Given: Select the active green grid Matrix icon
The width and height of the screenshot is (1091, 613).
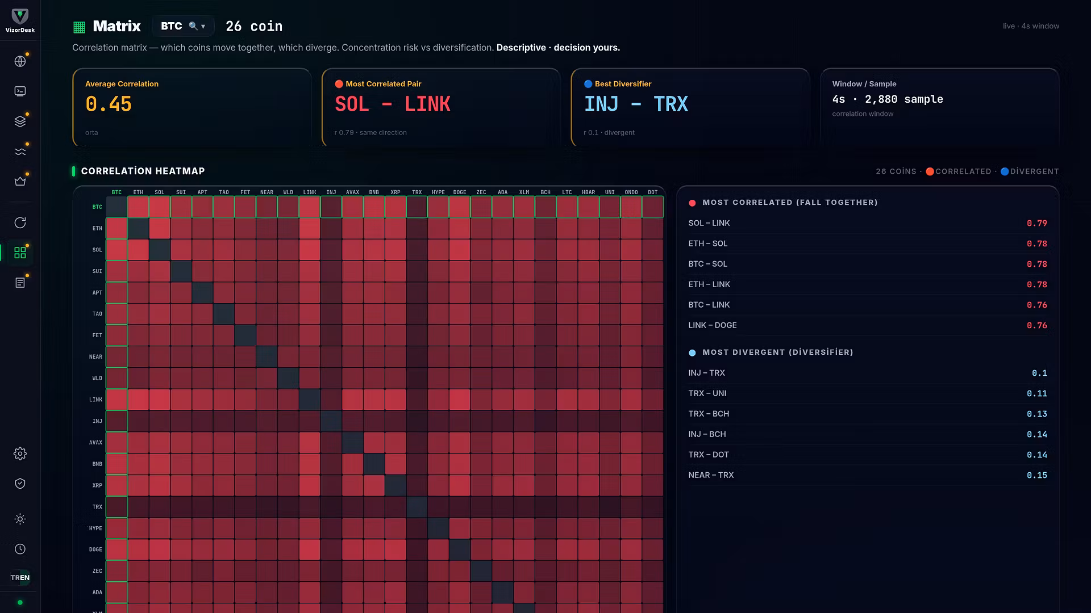Looking at the screenshot, I should coord(20,253).
